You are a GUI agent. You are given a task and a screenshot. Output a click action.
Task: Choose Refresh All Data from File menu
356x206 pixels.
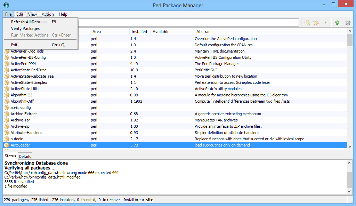coord(40,22)
